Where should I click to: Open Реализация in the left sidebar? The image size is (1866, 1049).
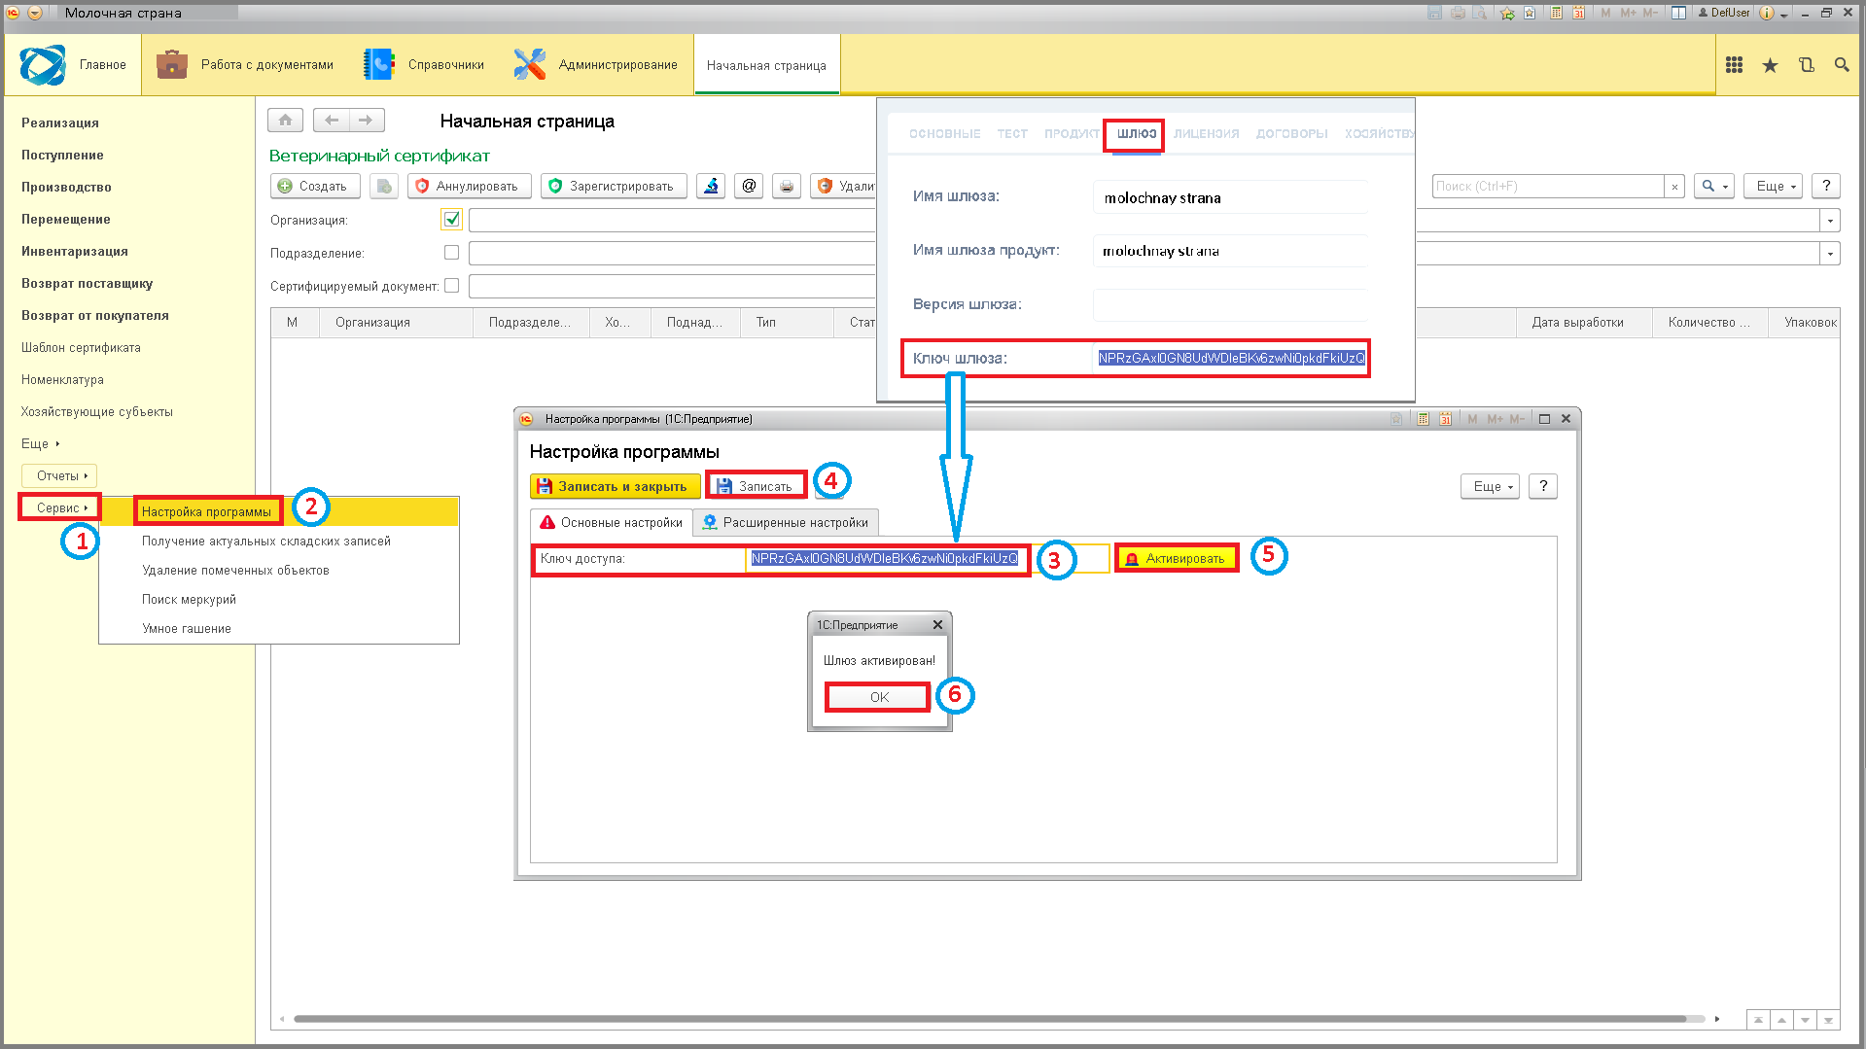[x=60, y=122]
